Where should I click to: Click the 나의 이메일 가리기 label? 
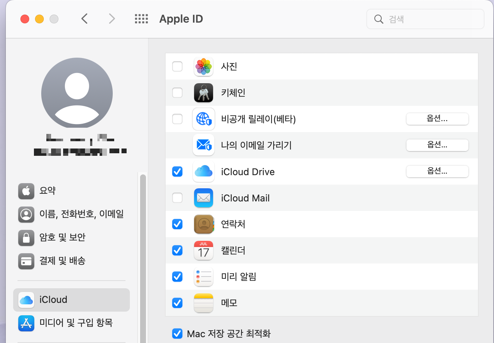coord(256,145)
